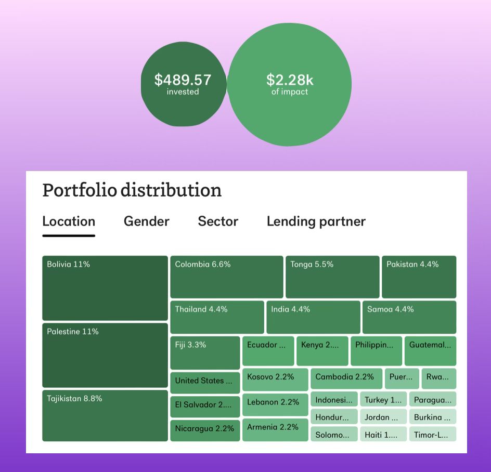Click the Palestine 11% block
This screenshot has height=472, width=491.
(105, 355)
